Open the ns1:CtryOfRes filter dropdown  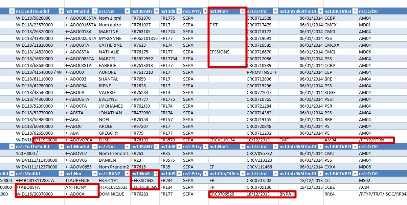point(242,174)
